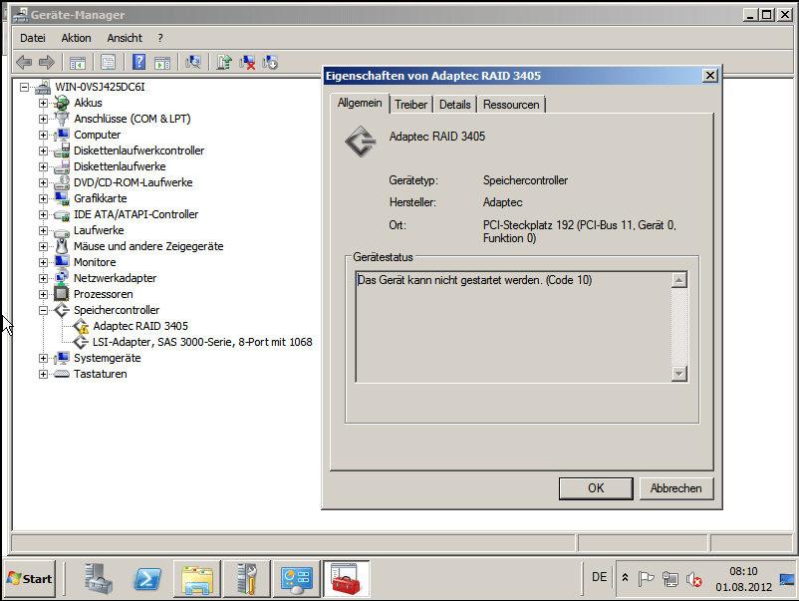The width and height of the screenshot is (799, 601).
Task: Click the Action Center flag tray icon
Action: tap(646, 579)
